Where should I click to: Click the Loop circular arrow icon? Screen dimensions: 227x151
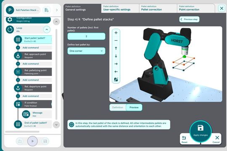click(x=10, y=29)
